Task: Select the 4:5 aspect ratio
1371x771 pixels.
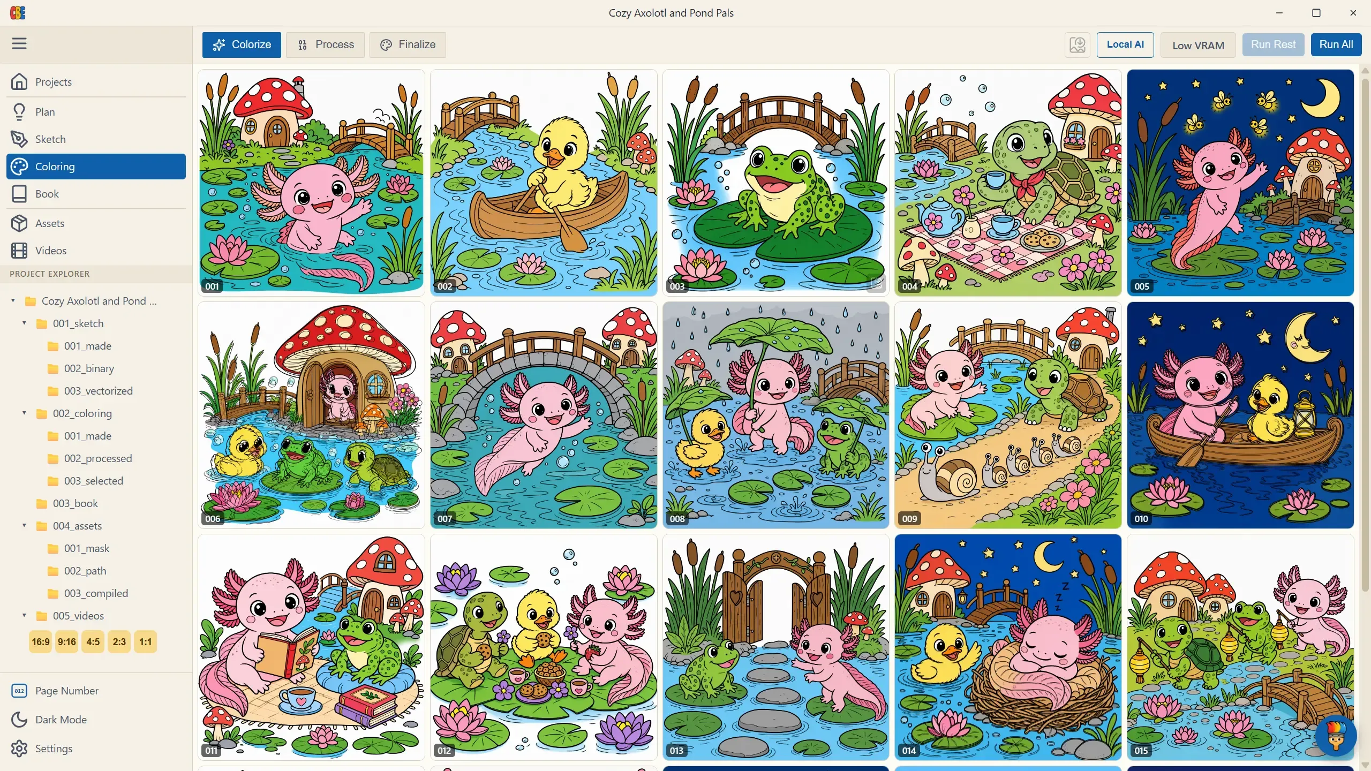Action: click(x=93, y=641)
